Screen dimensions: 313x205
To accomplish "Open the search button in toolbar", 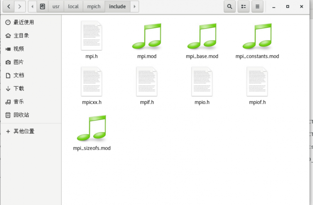I will click(x=229, y=7).
